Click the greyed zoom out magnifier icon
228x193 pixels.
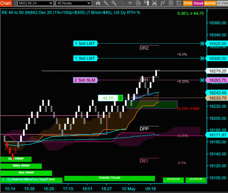pyautogui.click(x=122, y=3)
